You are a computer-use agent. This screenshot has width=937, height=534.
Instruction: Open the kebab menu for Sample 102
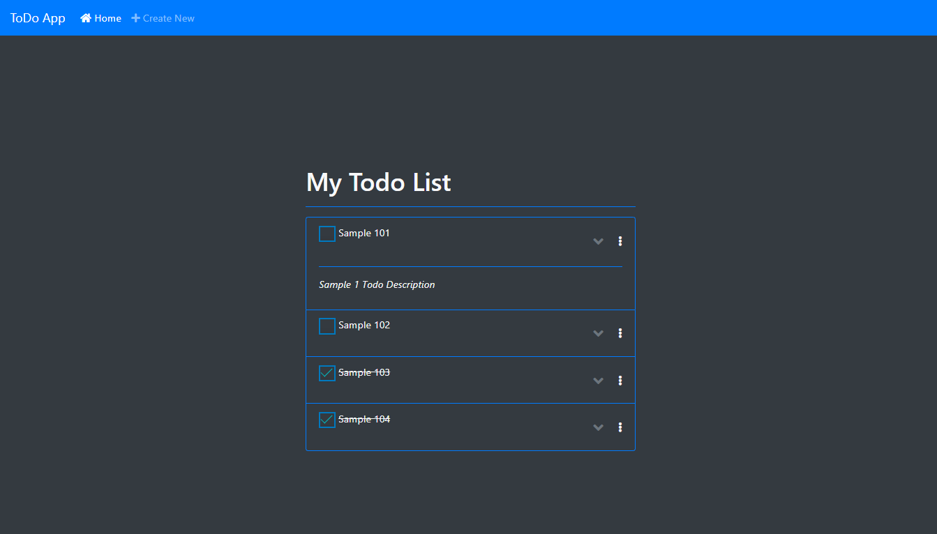point(620,333)
